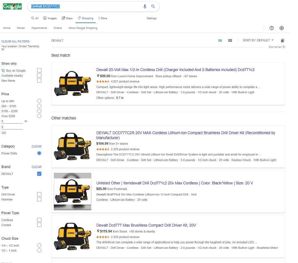This screenshot has width=298, height=263.
Task: Click the search query text field
Action: point(85,6)
